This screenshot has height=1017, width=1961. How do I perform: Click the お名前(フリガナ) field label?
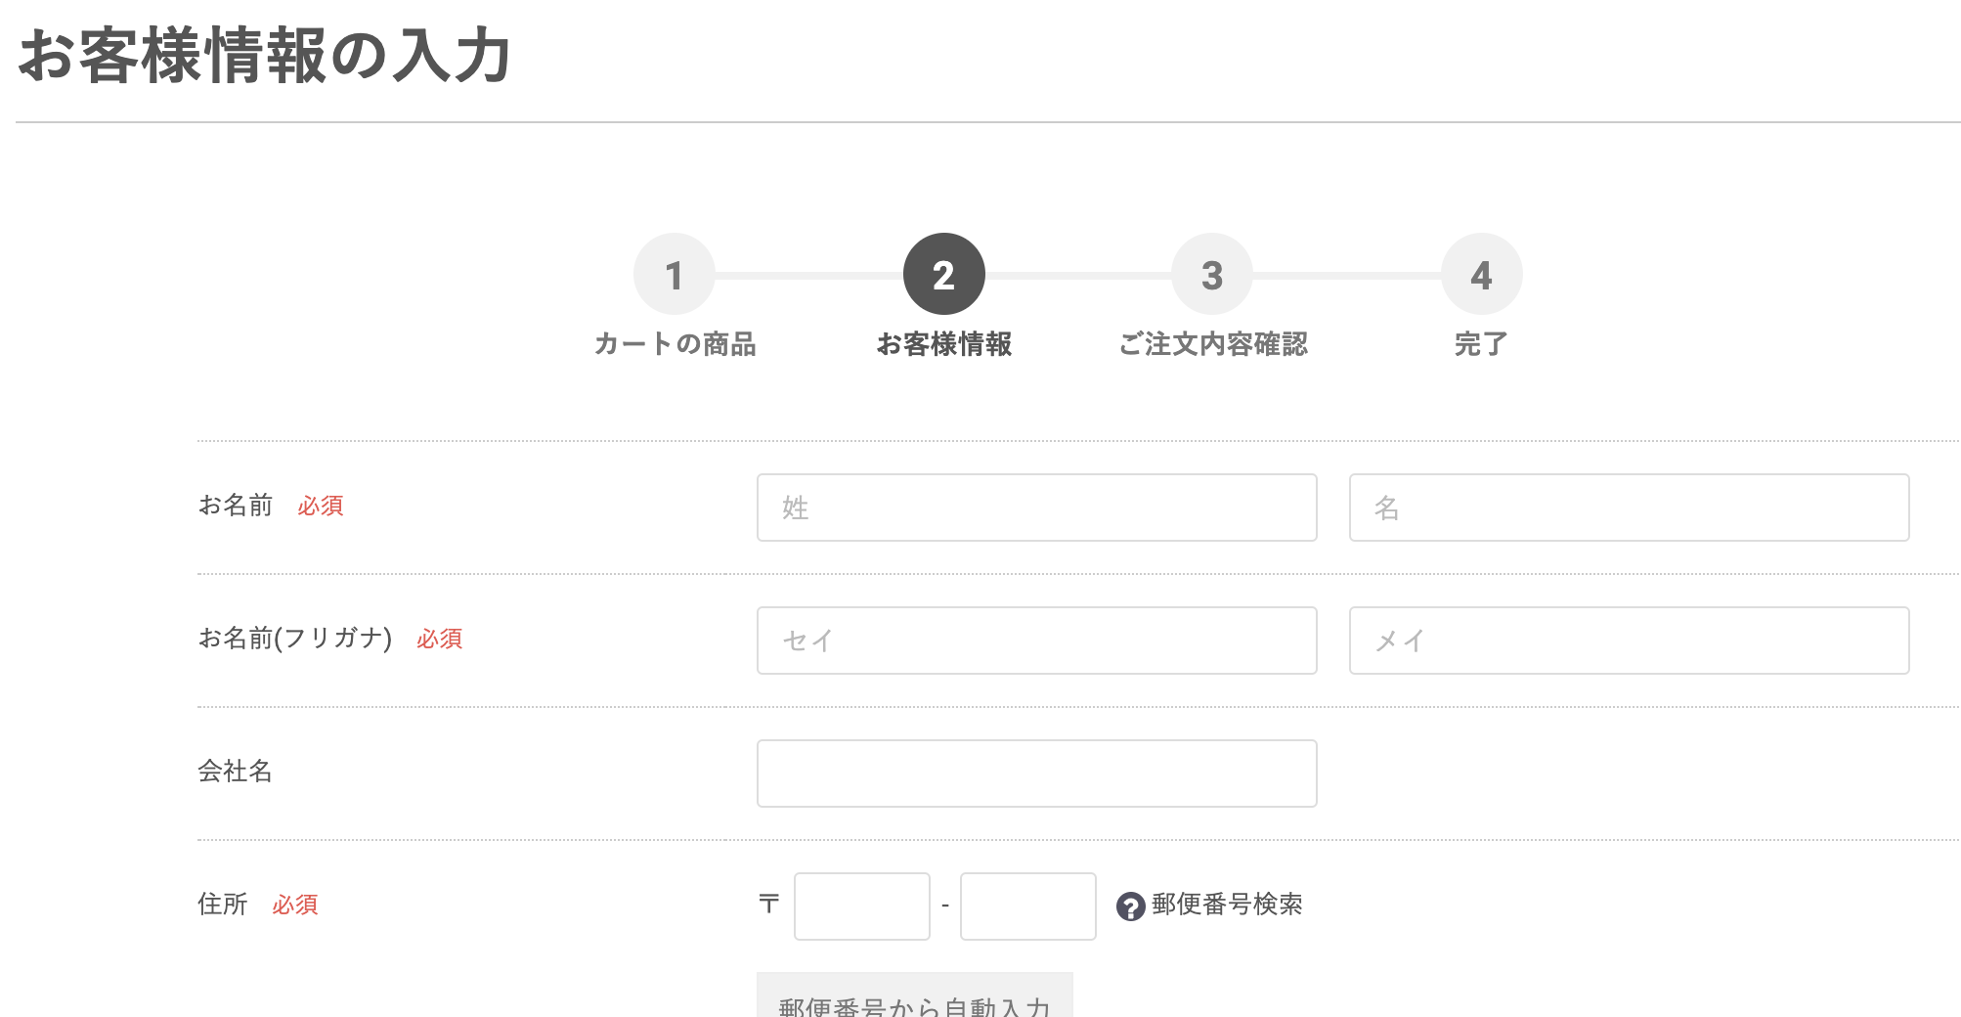295,639
